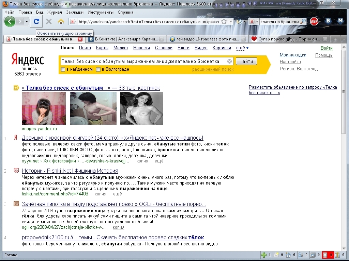
Task: Open the back/forward history dropdown arrow
Action: point(27,21)
